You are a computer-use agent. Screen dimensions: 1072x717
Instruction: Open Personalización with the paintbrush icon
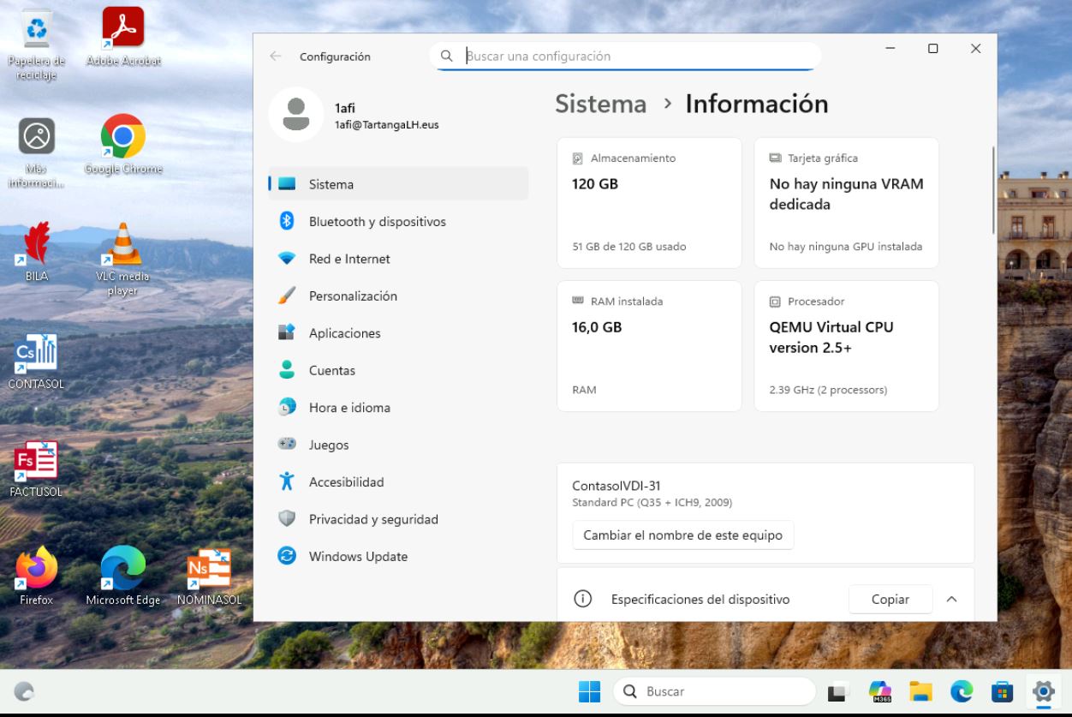[287, 296]
